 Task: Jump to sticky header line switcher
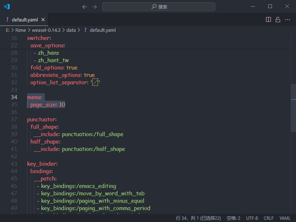(x=39, y=38)
